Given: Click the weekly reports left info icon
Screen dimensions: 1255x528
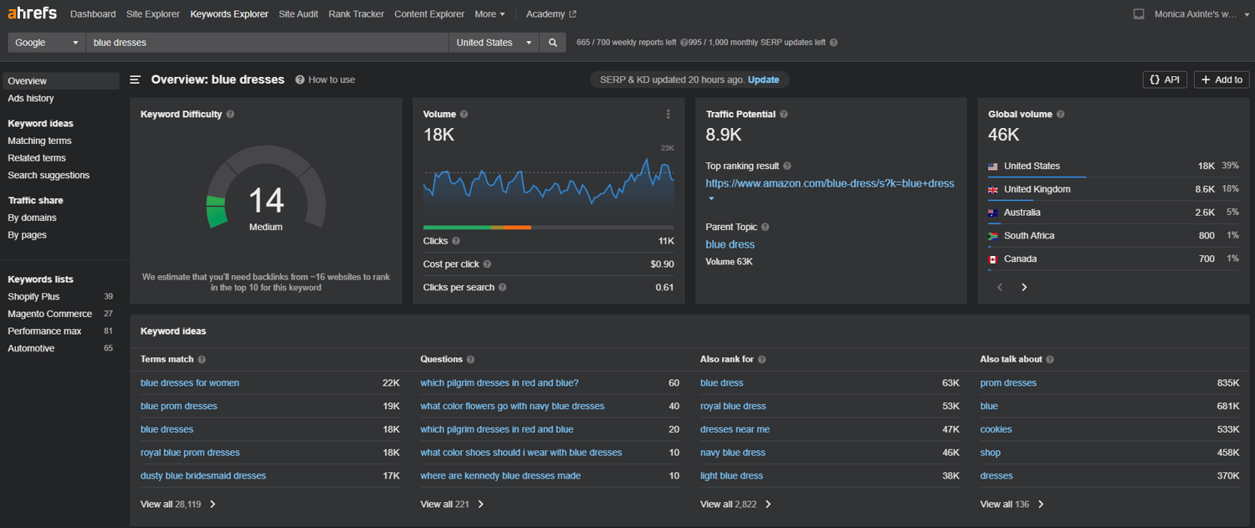Looking at the screenshot, I should coord(684,43).
